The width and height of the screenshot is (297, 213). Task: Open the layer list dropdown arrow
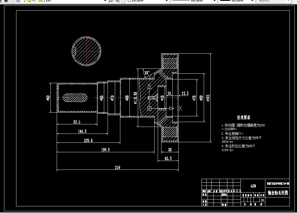(105, 1)
